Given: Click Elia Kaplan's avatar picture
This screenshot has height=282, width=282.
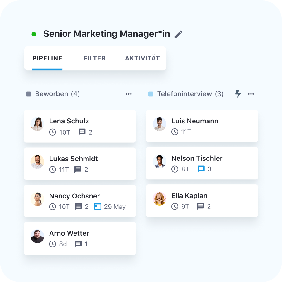Looking at the screenshot, I should [x=160, y=199].
